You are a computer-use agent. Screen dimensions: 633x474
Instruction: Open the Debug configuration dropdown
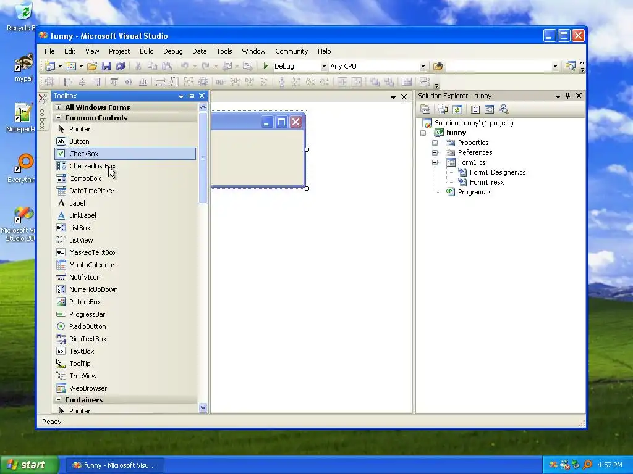click(324, 67)
